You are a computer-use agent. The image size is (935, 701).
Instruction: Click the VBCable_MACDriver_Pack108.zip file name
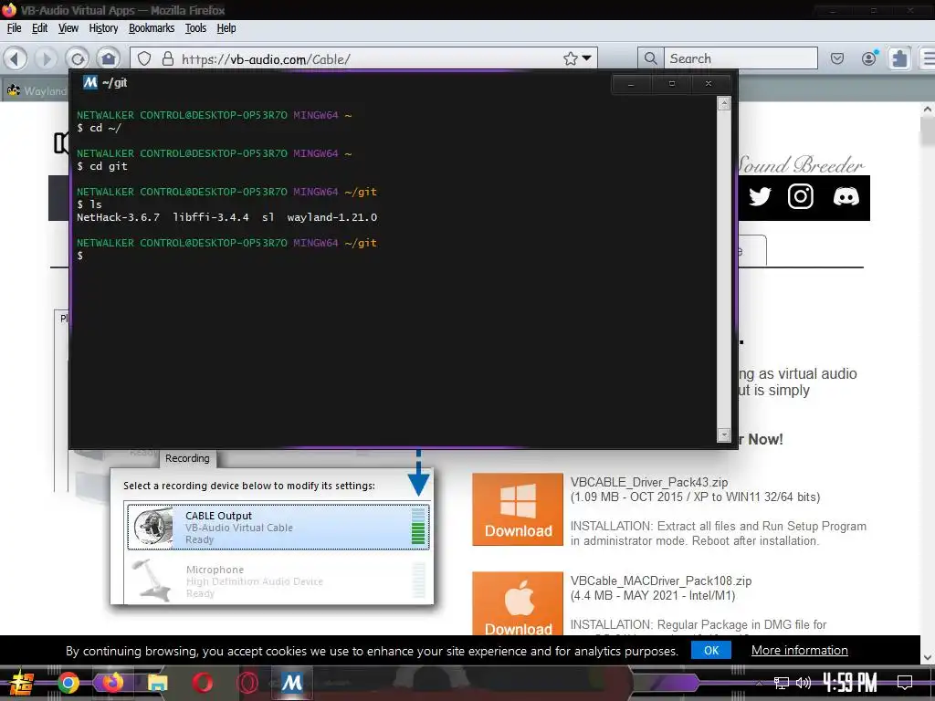[661, 581]
